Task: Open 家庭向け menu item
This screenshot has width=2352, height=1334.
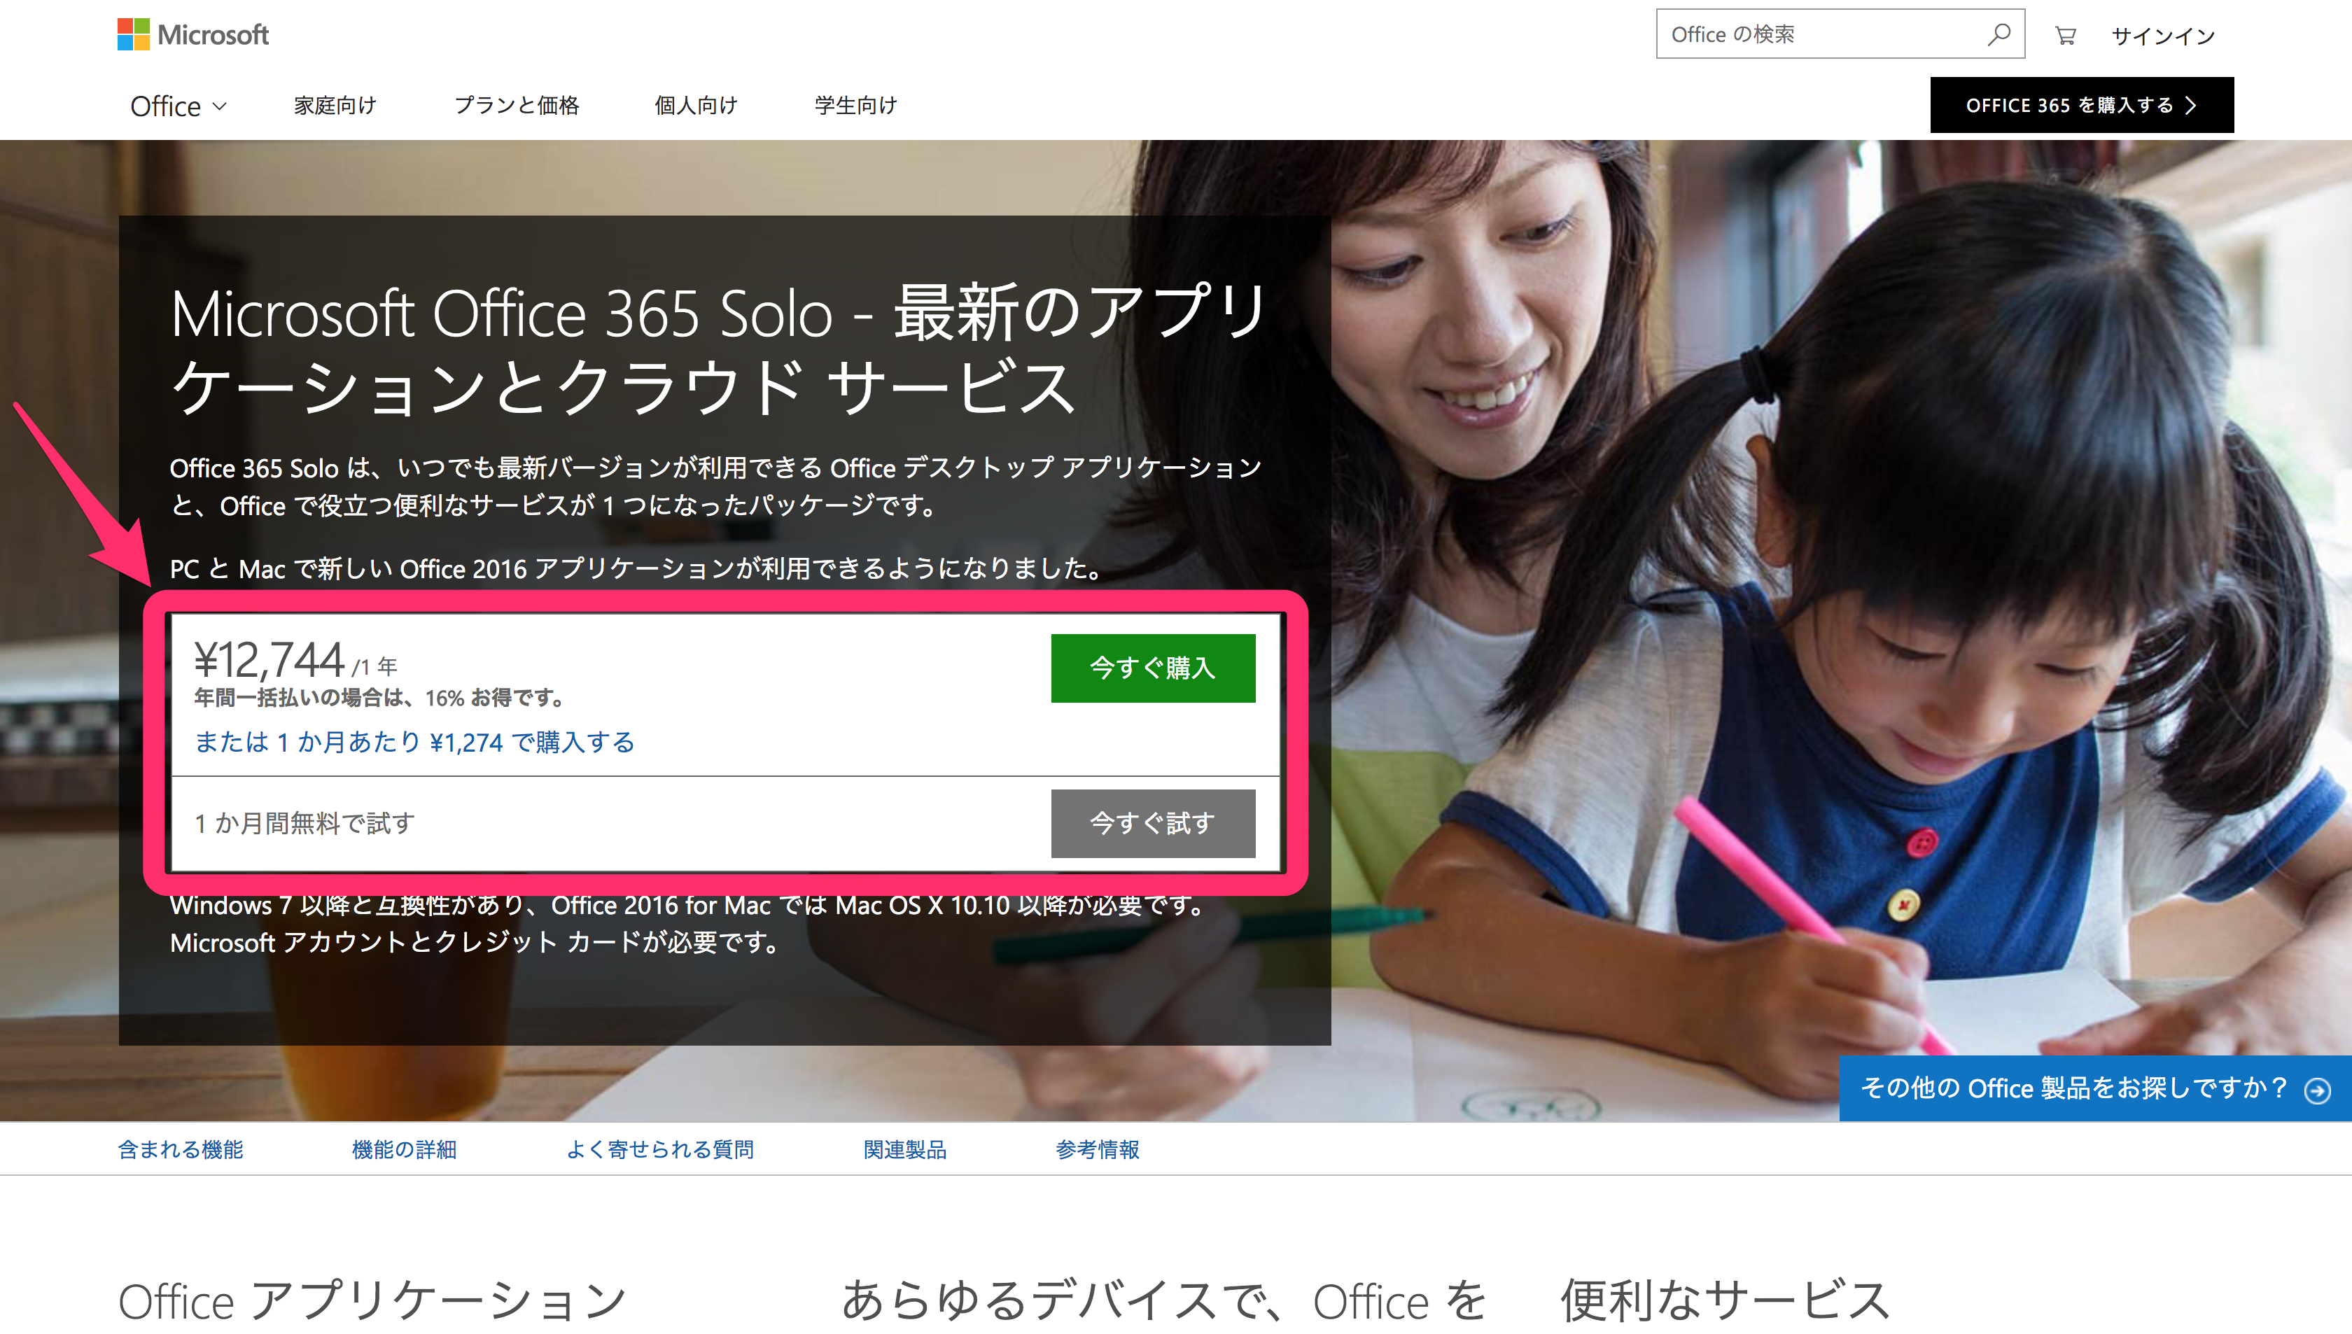Action: (335, 106)
